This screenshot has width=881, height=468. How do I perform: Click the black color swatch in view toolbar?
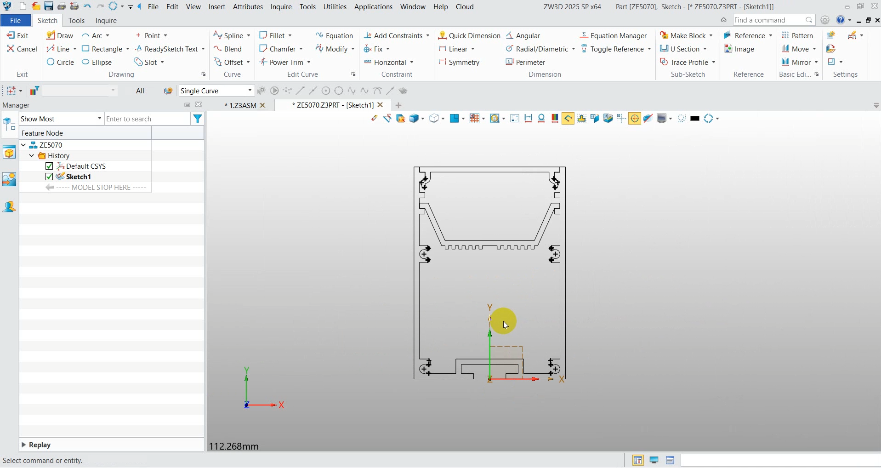pyautogui.click(x=695, y=119)
